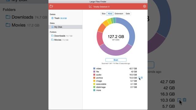Delete archive files with small trash icon
Viewport: 196px width, 110px height.
142,78
